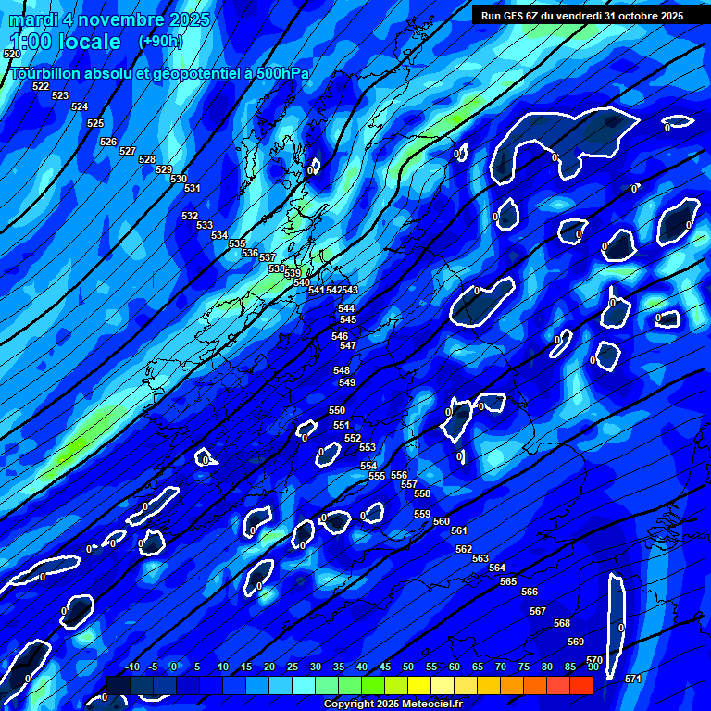Click the 531 geopotential contour label
The width and height of the screenshot is (711, 711).
[x=193, y=188]
